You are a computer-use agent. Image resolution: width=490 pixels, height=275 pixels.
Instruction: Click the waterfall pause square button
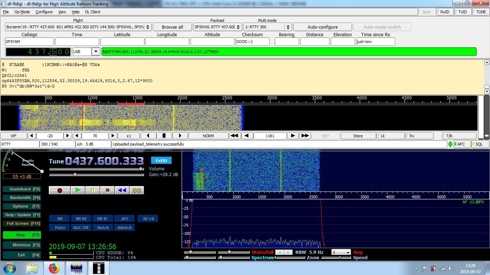coord(164,136)
